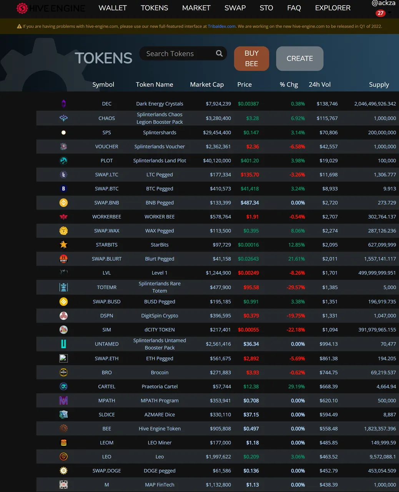Go to the MARKET page
Screen dimensions: 399x492
pyautogui.click(x=196, y=8)
